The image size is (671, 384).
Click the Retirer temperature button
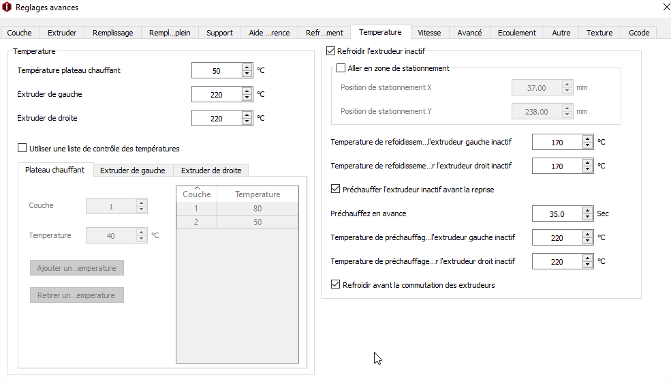tap(76, 295)
